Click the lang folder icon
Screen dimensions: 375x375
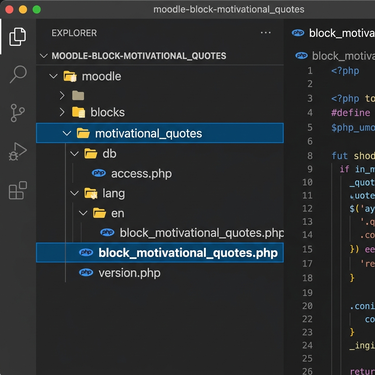pyautogui.click(x=91, y=193)
